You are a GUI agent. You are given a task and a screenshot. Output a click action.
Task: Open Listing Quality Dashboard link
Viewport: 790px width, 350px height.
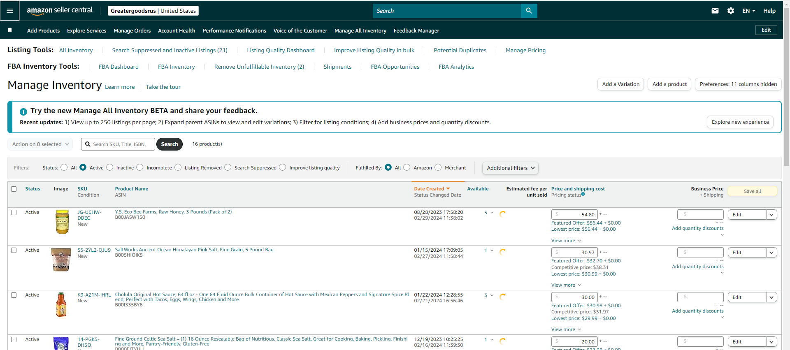click(281, 50)
